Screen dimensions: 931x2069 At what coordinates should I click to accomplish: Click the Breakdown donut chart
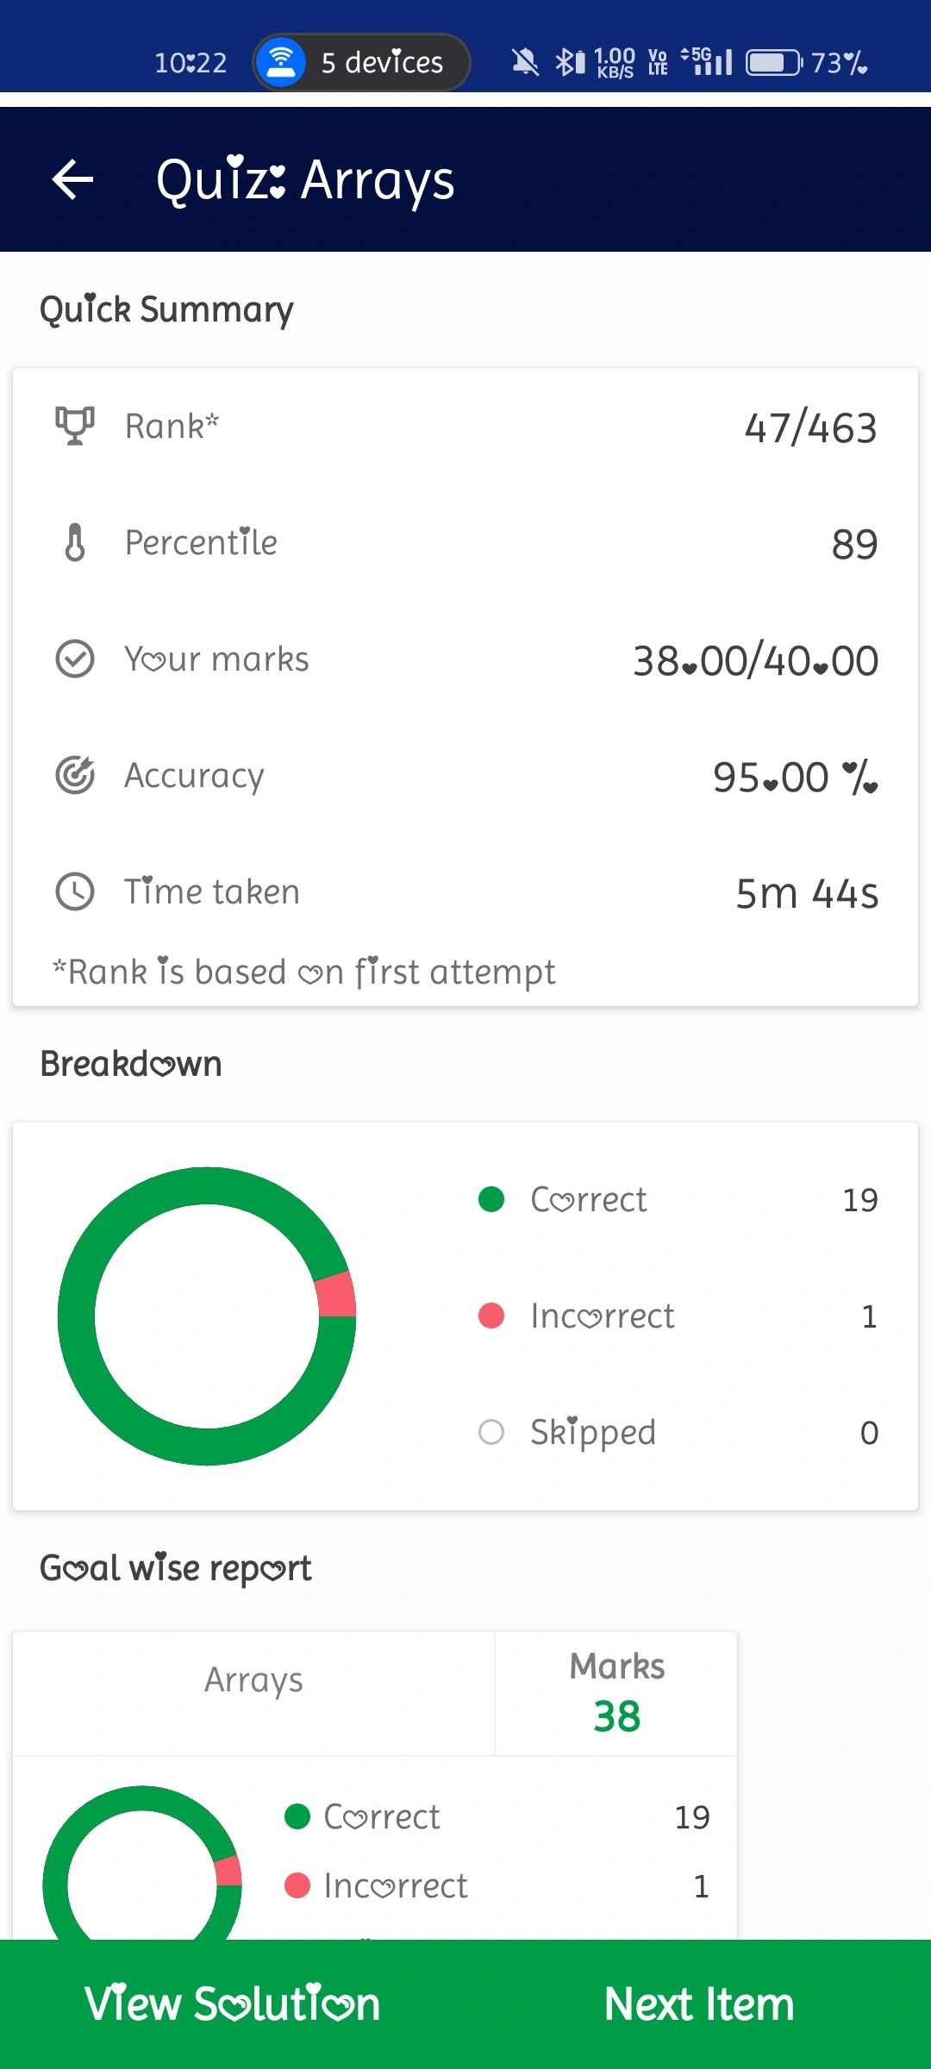tap(207, 1316)
